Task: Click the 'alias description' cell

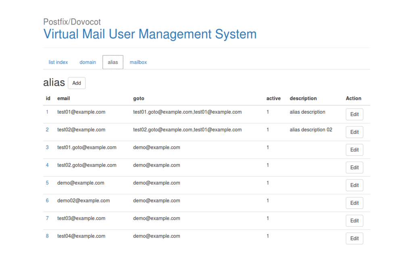Action: point(307,112)
